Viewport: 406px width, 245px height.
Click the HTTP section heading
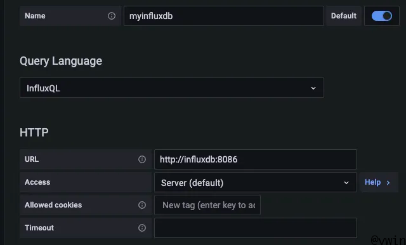tap(34, 133)
